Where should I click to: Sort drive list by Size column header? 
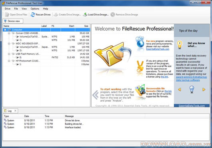[x=82, y=26]
